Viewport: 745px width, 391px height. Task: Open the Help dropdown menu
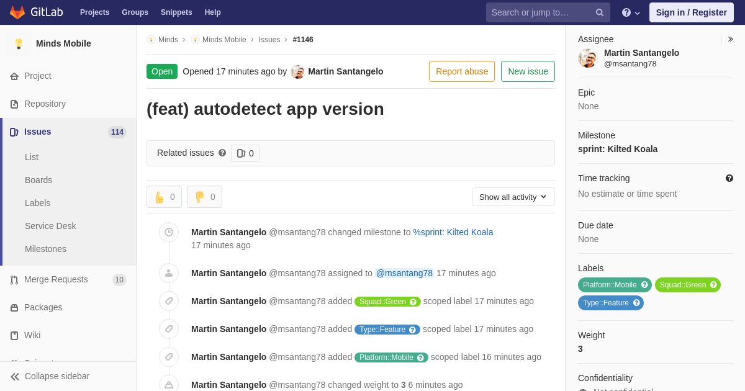[x=631, y=12]
